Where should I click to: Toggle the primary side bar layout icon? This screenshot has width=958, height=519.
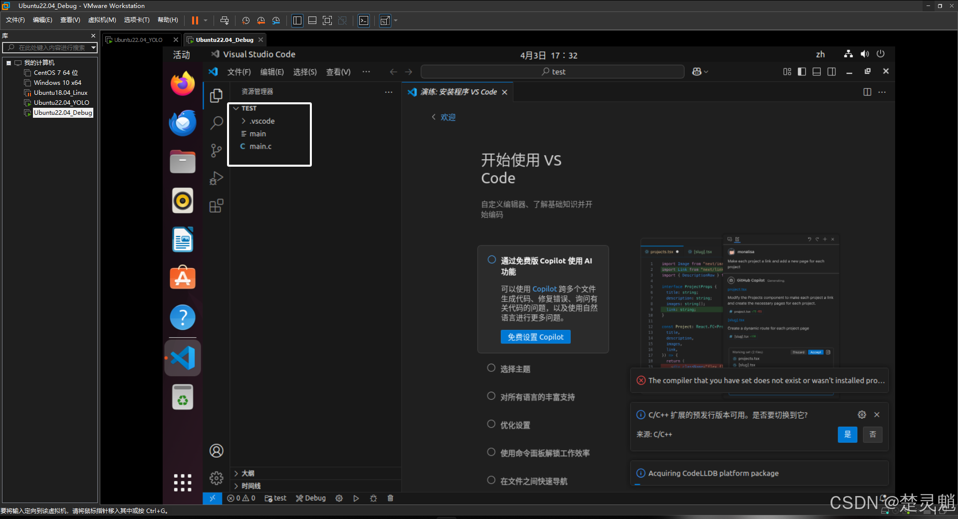click(802, 72)
